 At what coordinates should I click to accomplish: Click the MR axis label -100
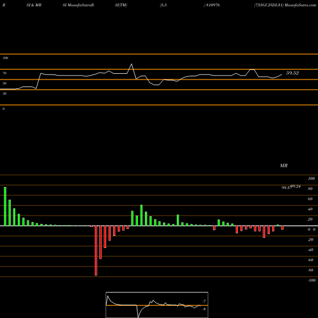click(x=312, y=280)
